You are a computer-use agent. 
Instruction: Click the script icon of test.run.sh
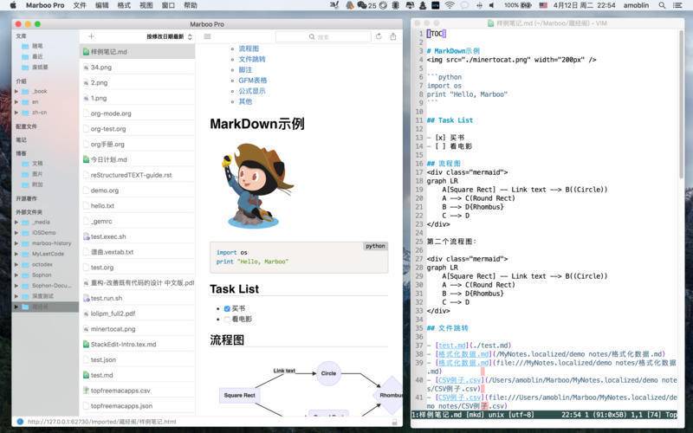[86, 298]
